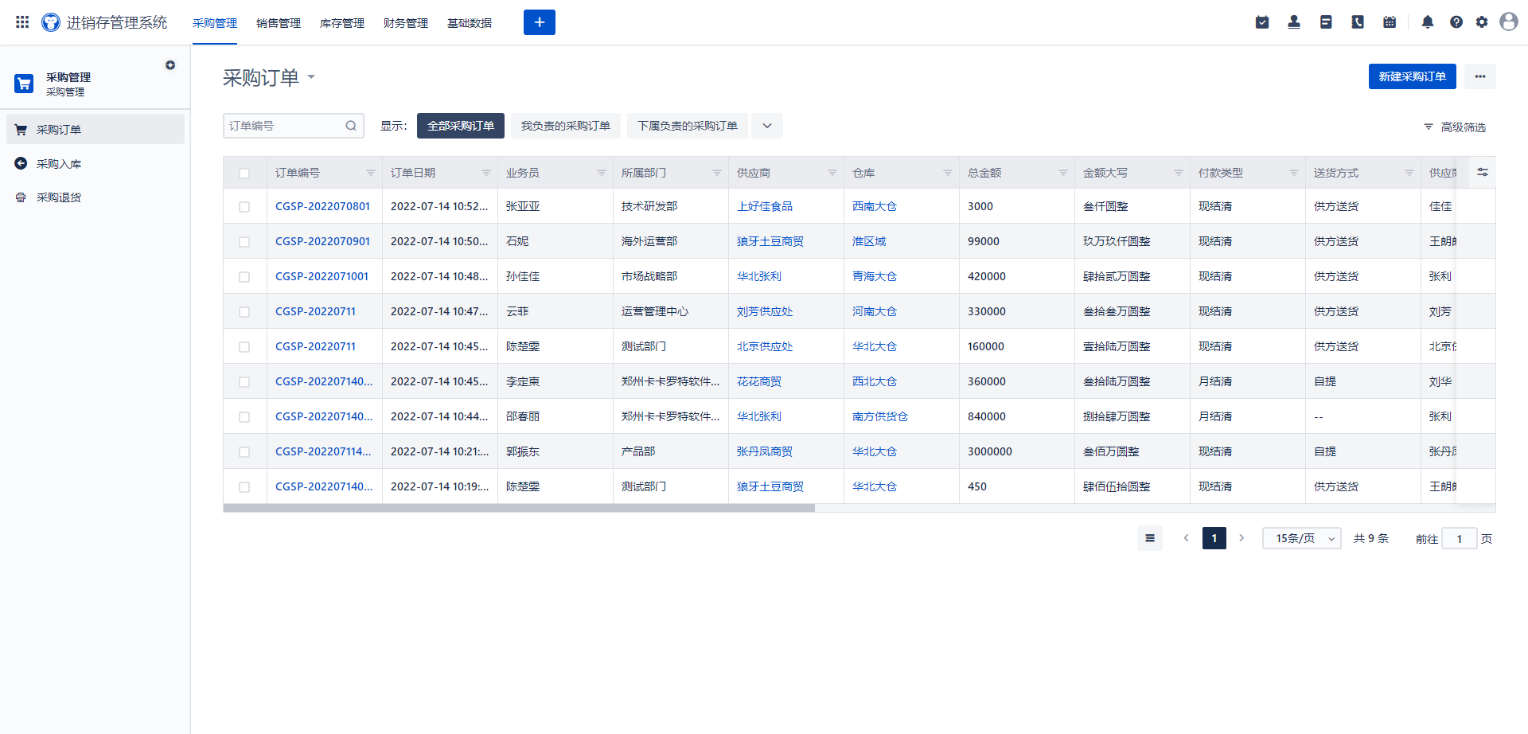Click the 新建采购订单 button
The height and width of the screenshot is (734, 1528).
(1412, 76)
